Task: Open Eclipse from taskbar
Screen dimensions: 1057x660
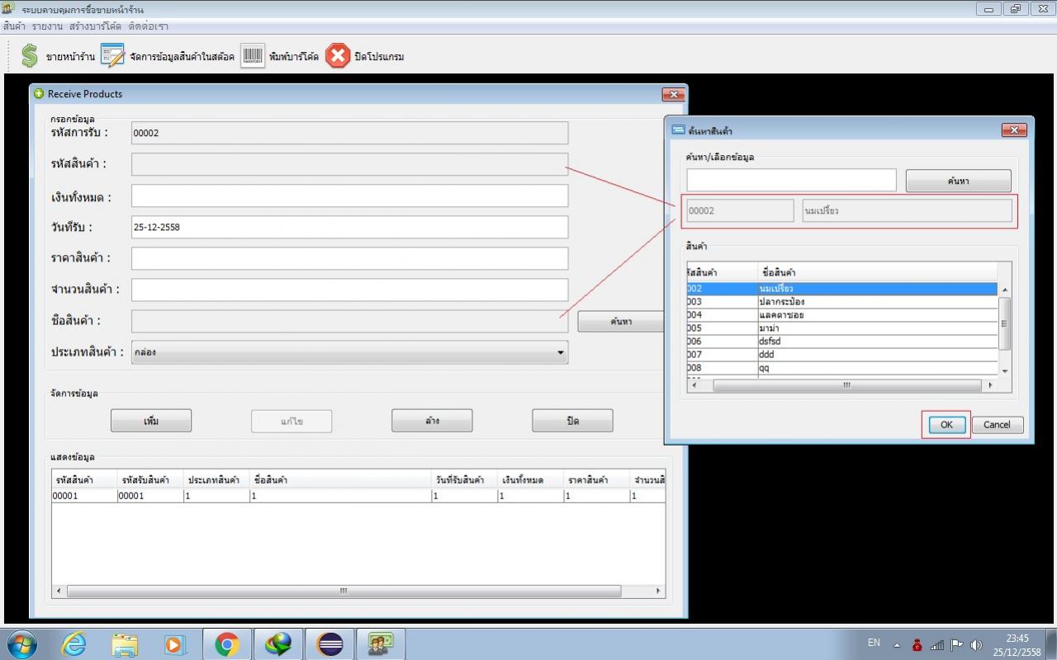Action: tap(329, 644)
